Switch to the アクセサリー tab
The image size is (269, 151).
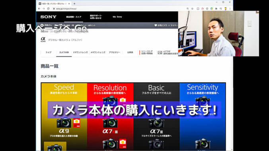pyautogui.click(x=115, y=52)
